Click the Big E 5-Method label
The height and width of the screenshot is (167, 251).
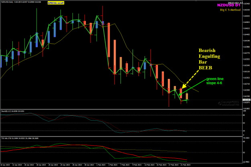[230, 10]
